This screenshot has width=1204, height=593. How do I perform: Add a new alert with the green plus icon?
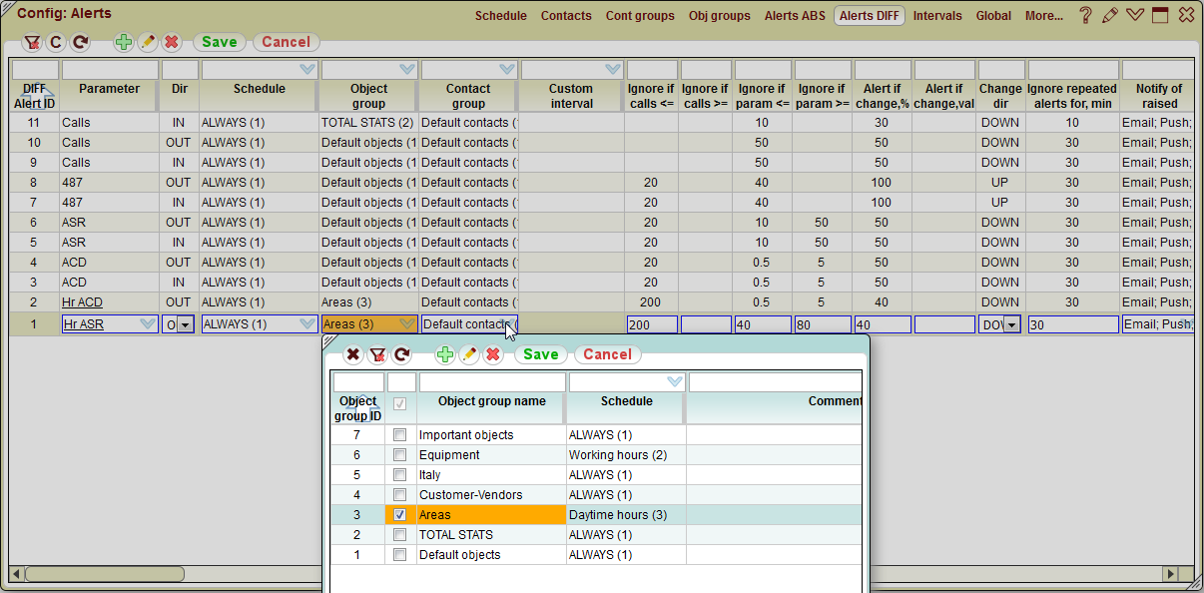tap(123, 42)
